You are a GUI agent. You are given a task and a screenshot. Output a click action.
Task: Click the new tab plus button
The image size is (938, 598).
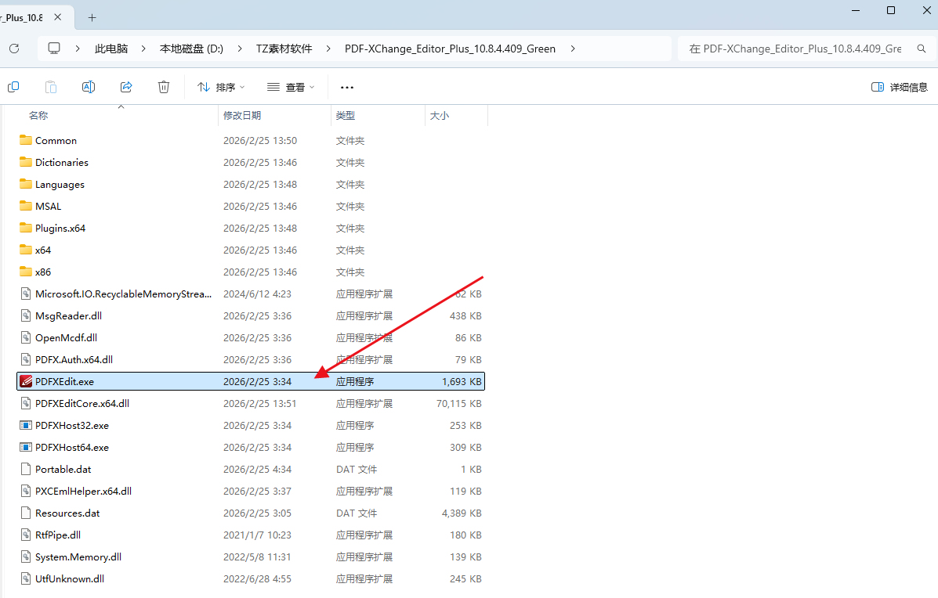pyautogui.click(x=92, y=17)
